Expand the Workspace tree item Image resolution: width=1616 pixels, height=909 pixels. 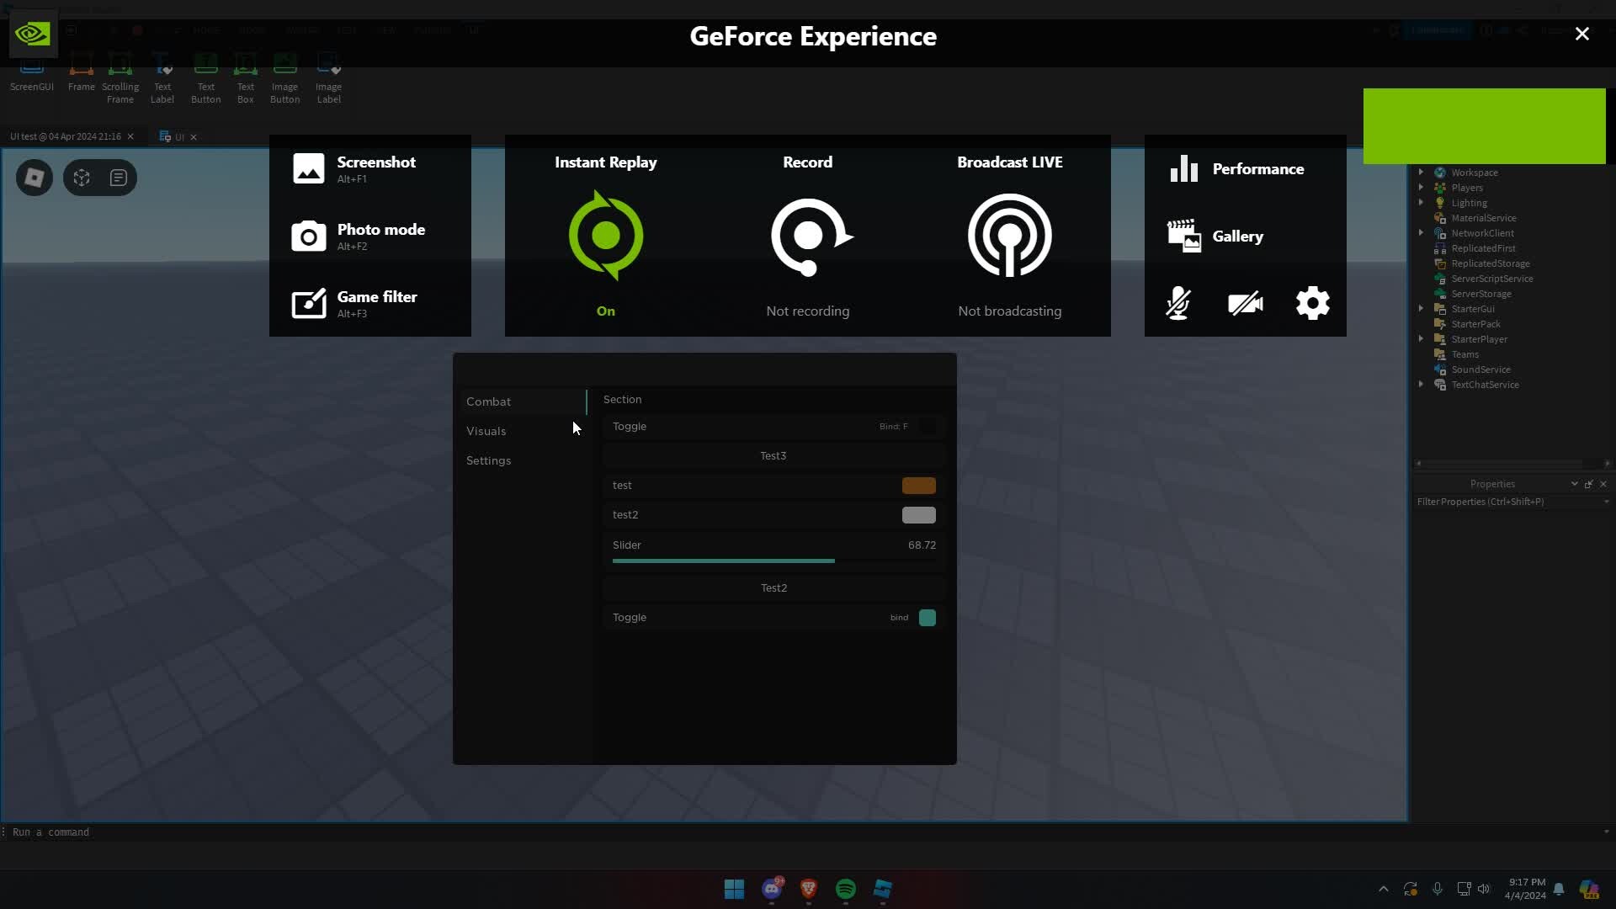pyautogui.click(x=1422, y=172)
